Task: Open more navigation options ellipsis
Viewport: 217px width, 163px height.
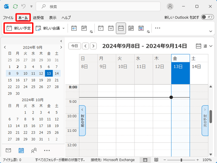Action: point(47,150)
